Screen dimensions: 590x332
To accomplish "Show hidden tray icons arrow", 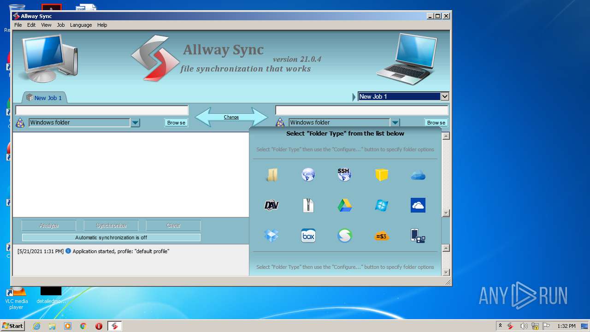I will [500, 326].
